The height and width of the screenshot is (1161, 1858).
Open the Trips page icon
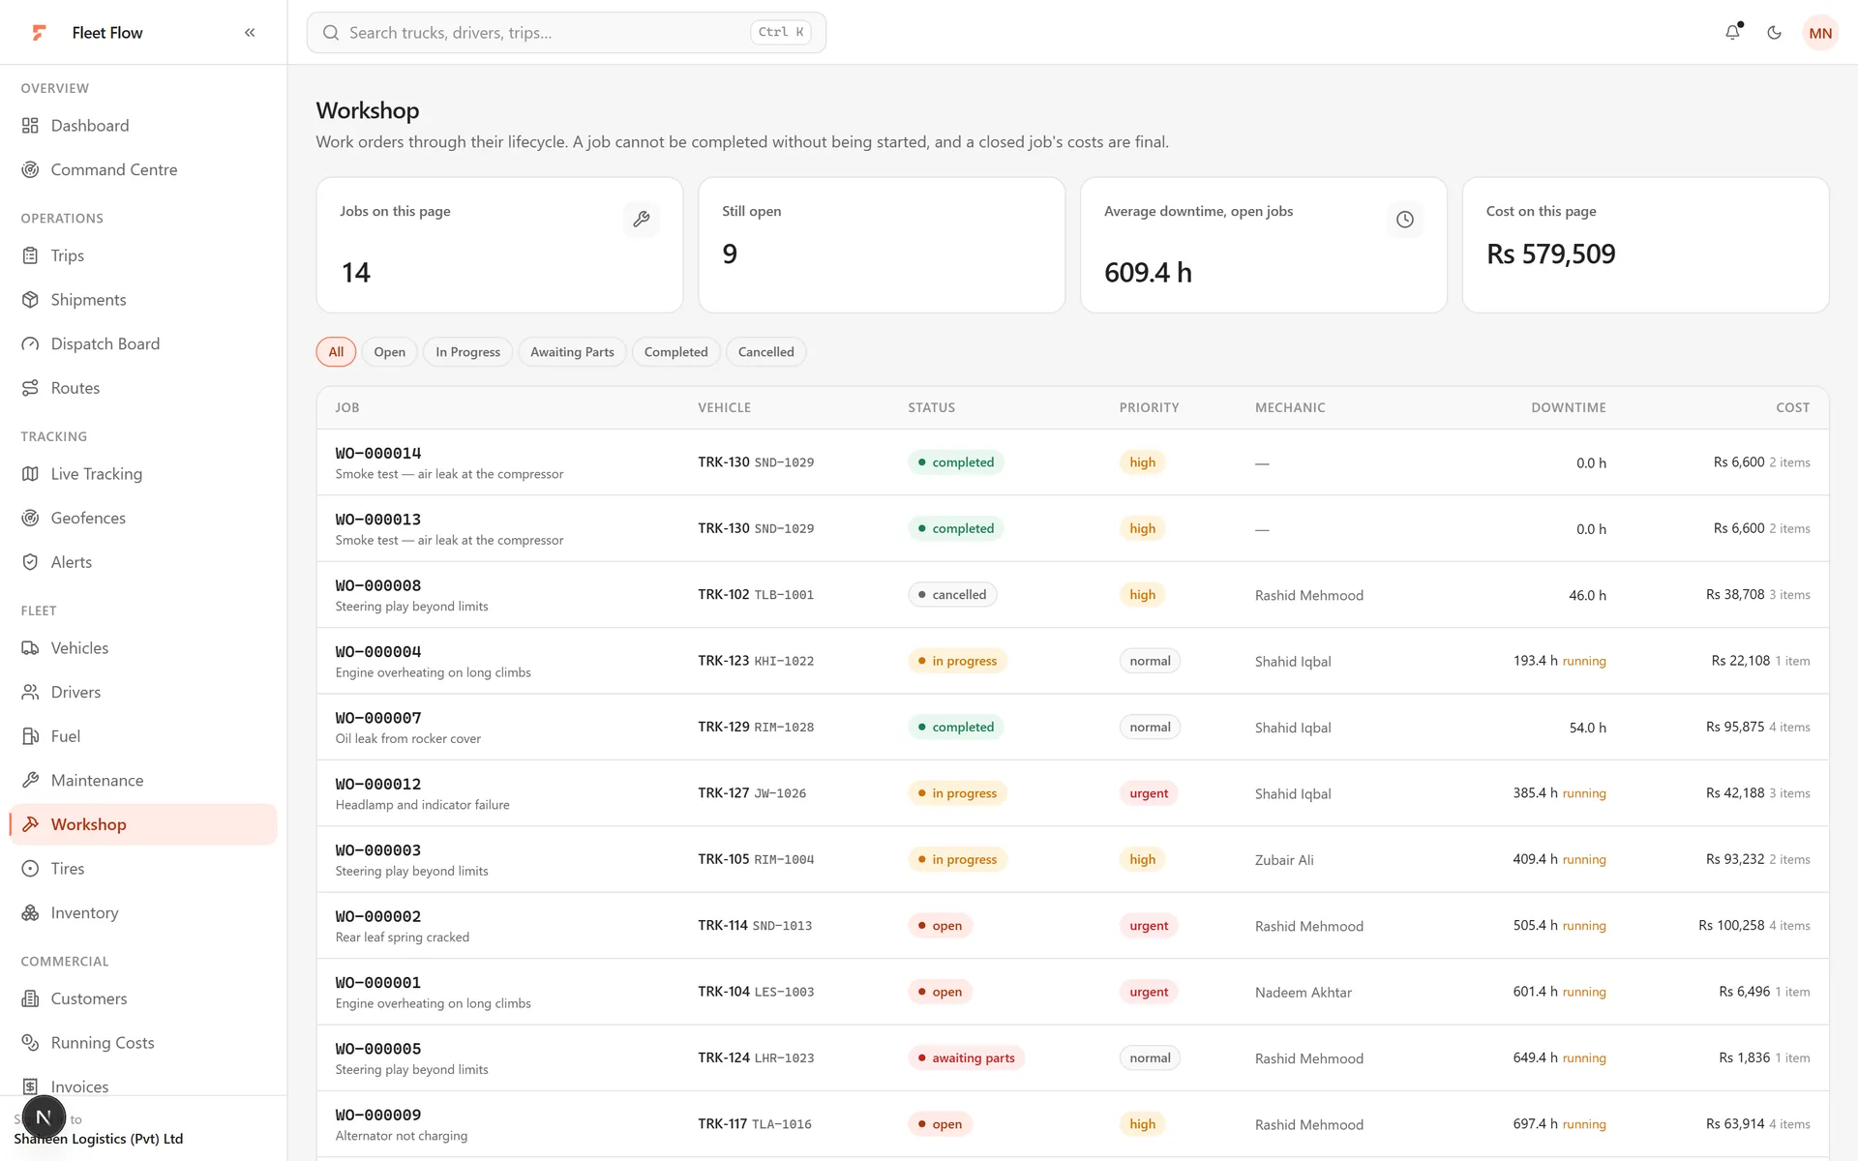click(31, 256)
